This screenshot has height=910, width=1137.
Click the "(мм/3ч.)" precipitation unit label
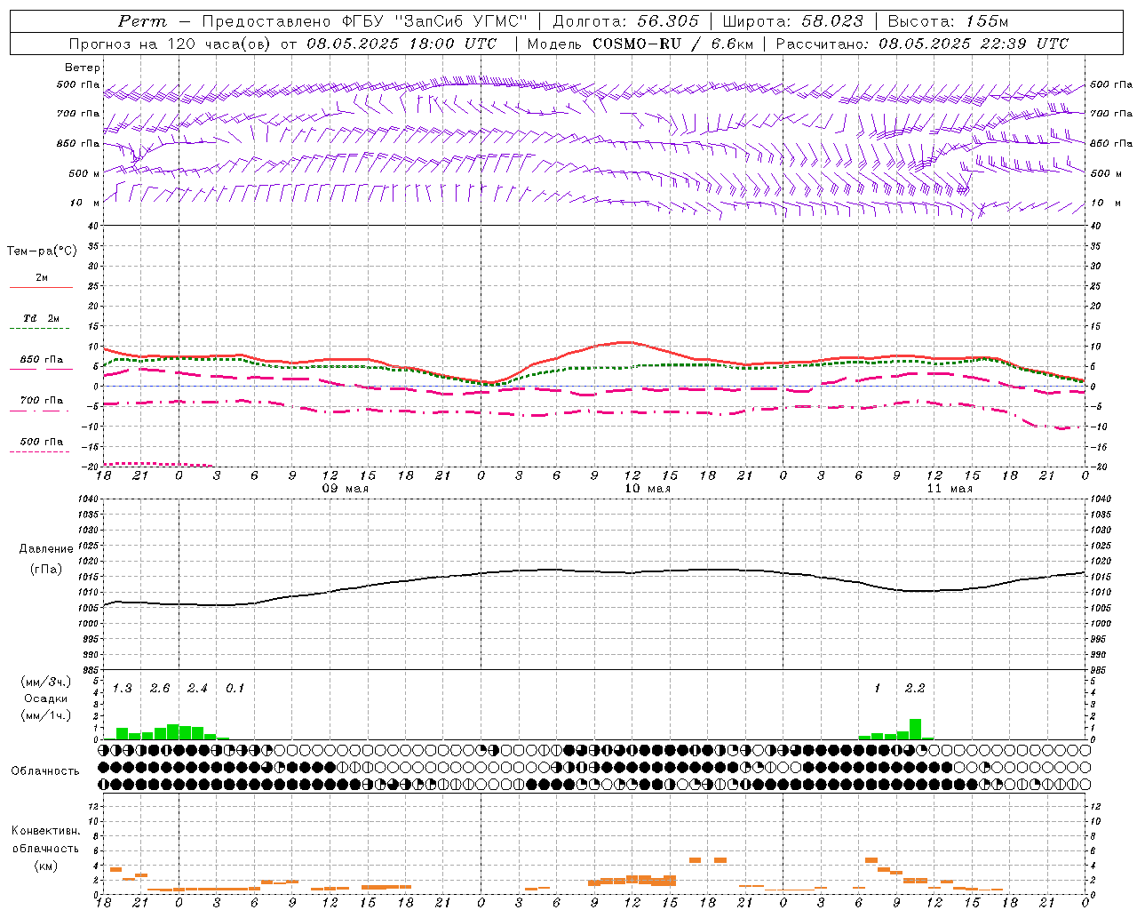[45, 682]
